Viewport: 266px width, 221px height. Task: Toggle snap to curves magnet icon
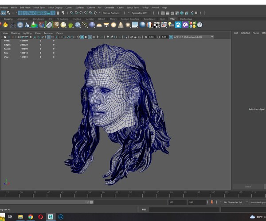[x=77, y=13]
